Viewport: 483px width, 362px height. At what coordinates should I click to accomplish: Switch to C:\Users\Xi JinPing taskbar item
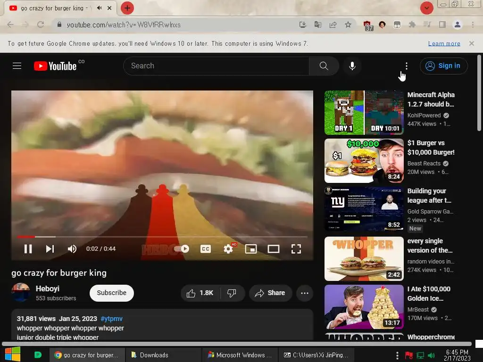tap(316, 355)
